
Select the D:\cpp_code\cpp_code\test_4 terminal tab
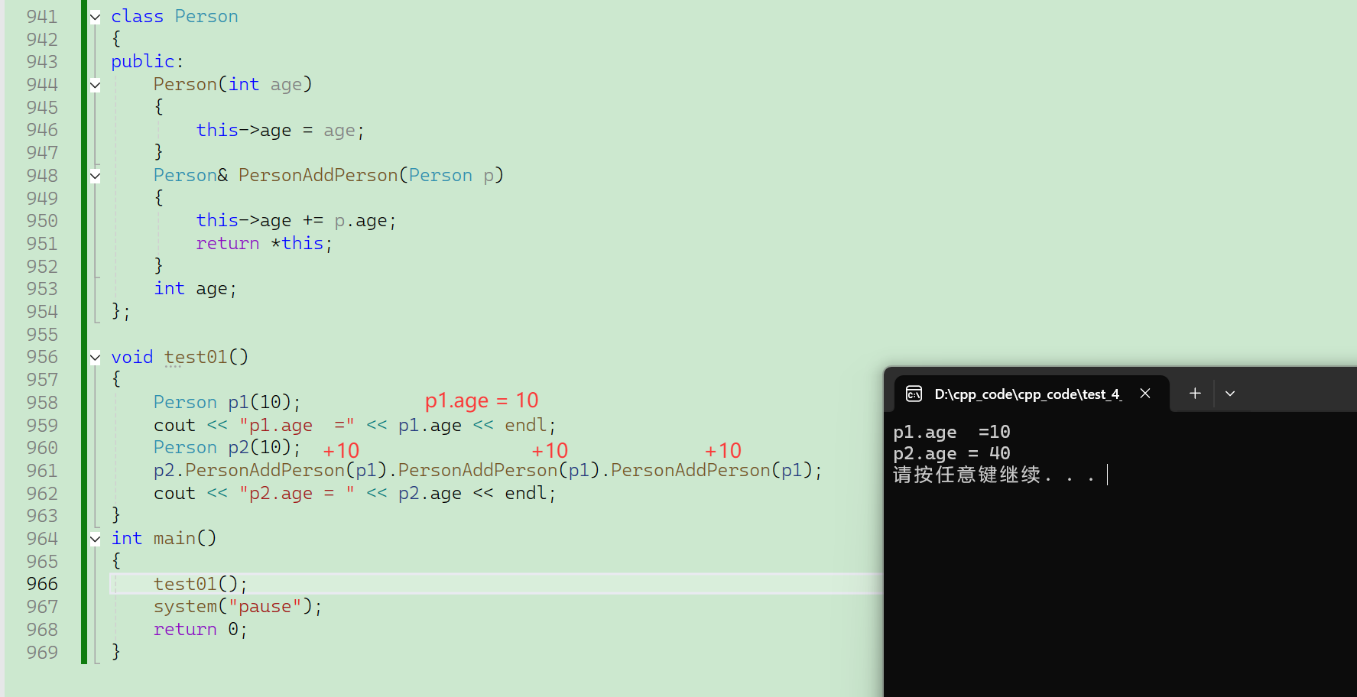click(x=1031, y=394)
